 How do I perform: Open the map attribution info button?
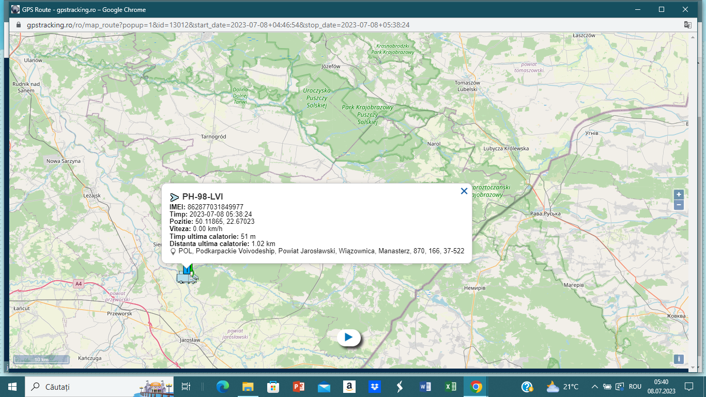[679, 359]
